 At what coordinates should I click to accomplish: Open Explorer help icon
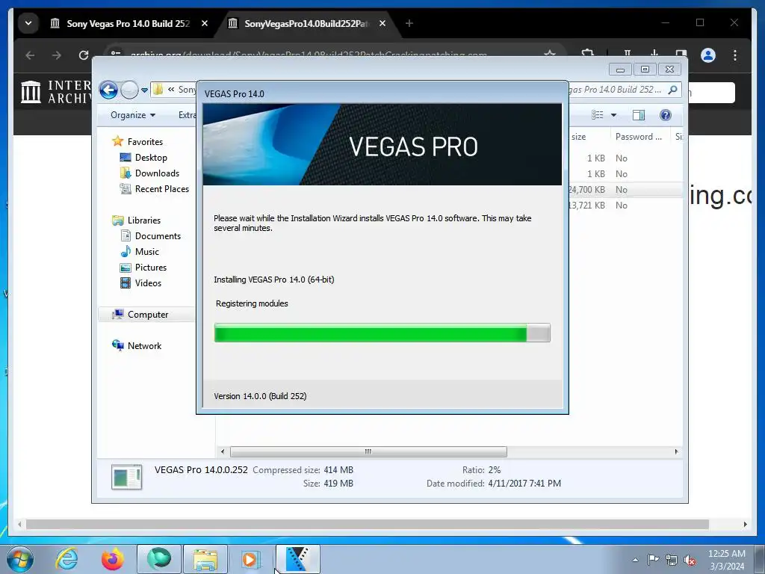click(x=665, y=115)
